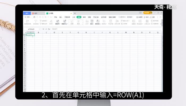Screen dimensions: 186x106
Task: Switch to the blue Home (首页) window tab
Action: 27,13
